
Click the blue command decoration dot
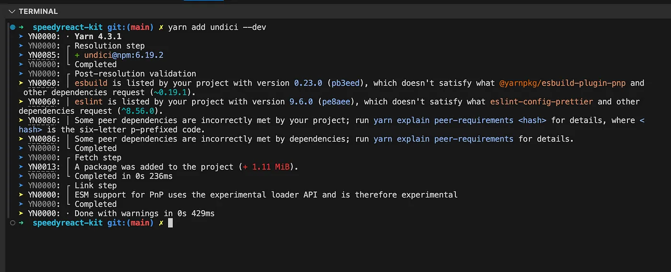(13, 27)
